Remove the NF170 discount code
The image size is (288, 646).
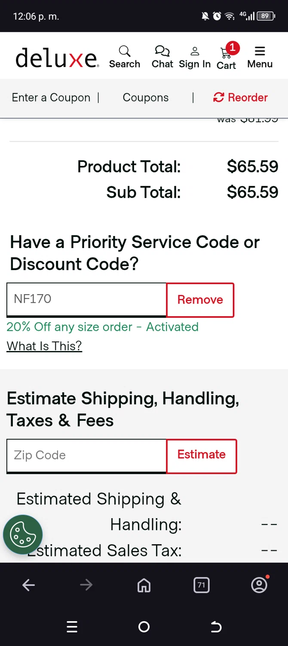click(200, 300)
